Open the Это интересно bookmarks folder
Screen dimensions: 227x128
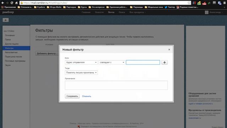pos(96,7)
